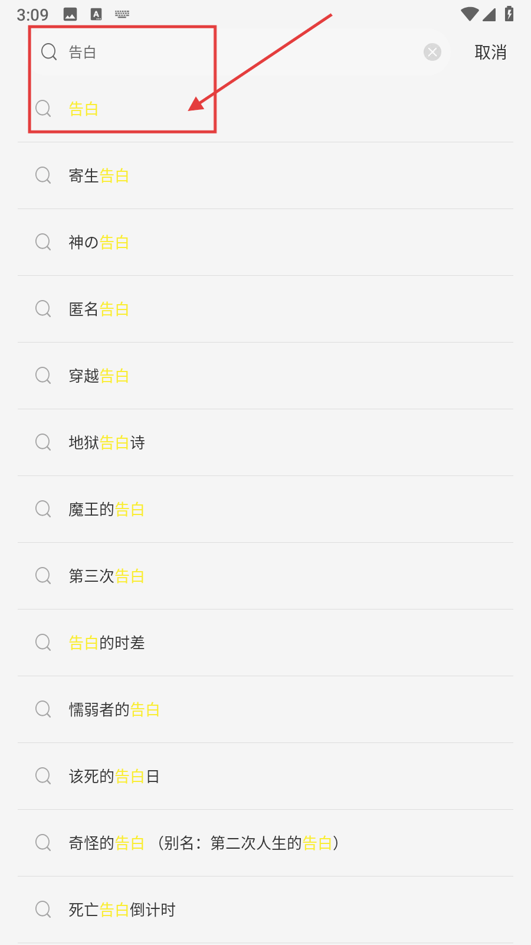Tap the search icon beside 神の告白

[43, 242]
